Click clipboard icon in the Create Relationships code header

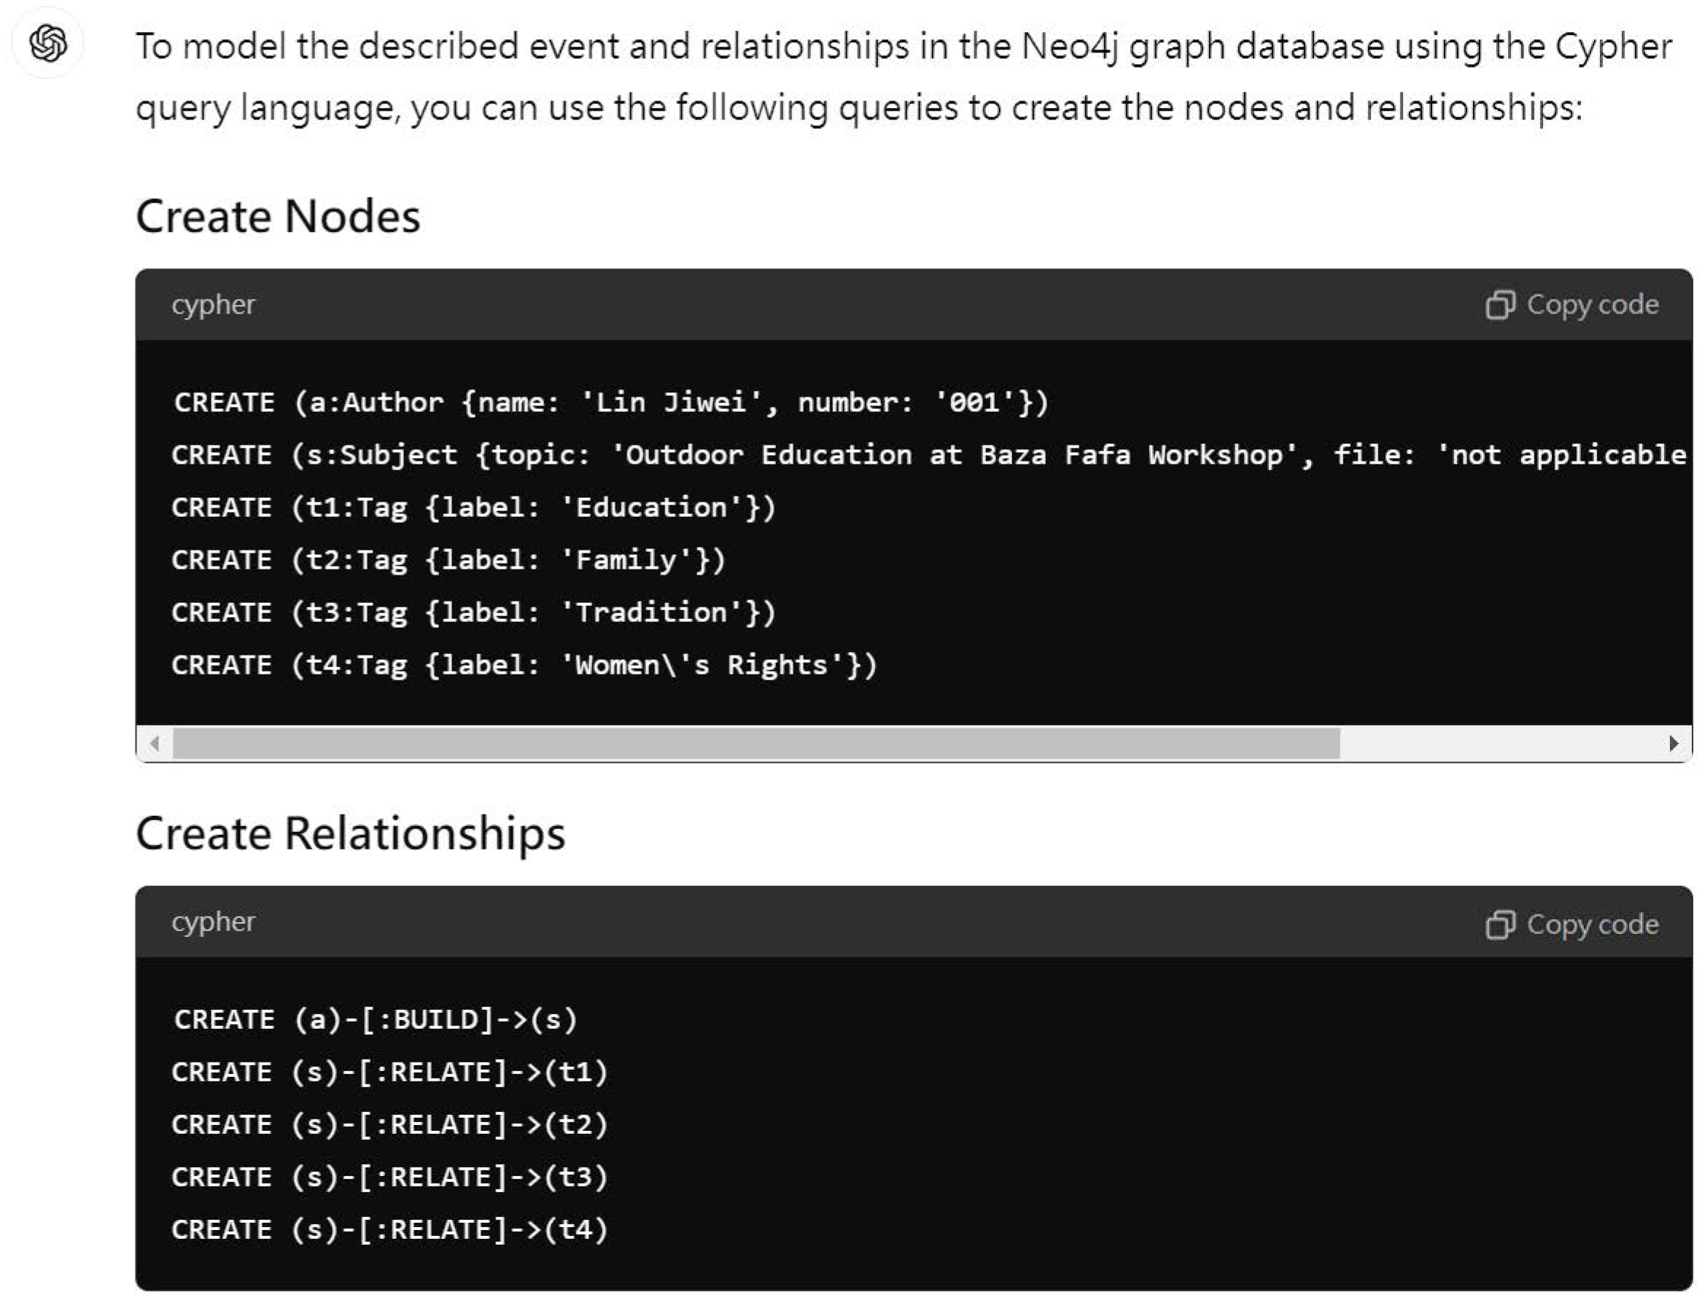[1499, 924]
